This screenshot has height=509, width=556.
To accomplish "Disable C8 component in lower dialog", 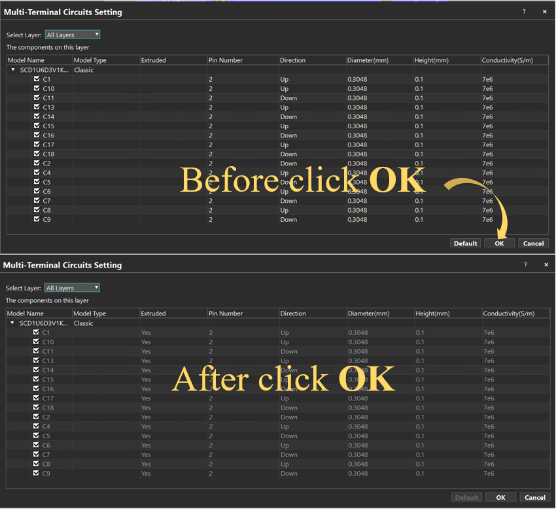I will point(36,463).
